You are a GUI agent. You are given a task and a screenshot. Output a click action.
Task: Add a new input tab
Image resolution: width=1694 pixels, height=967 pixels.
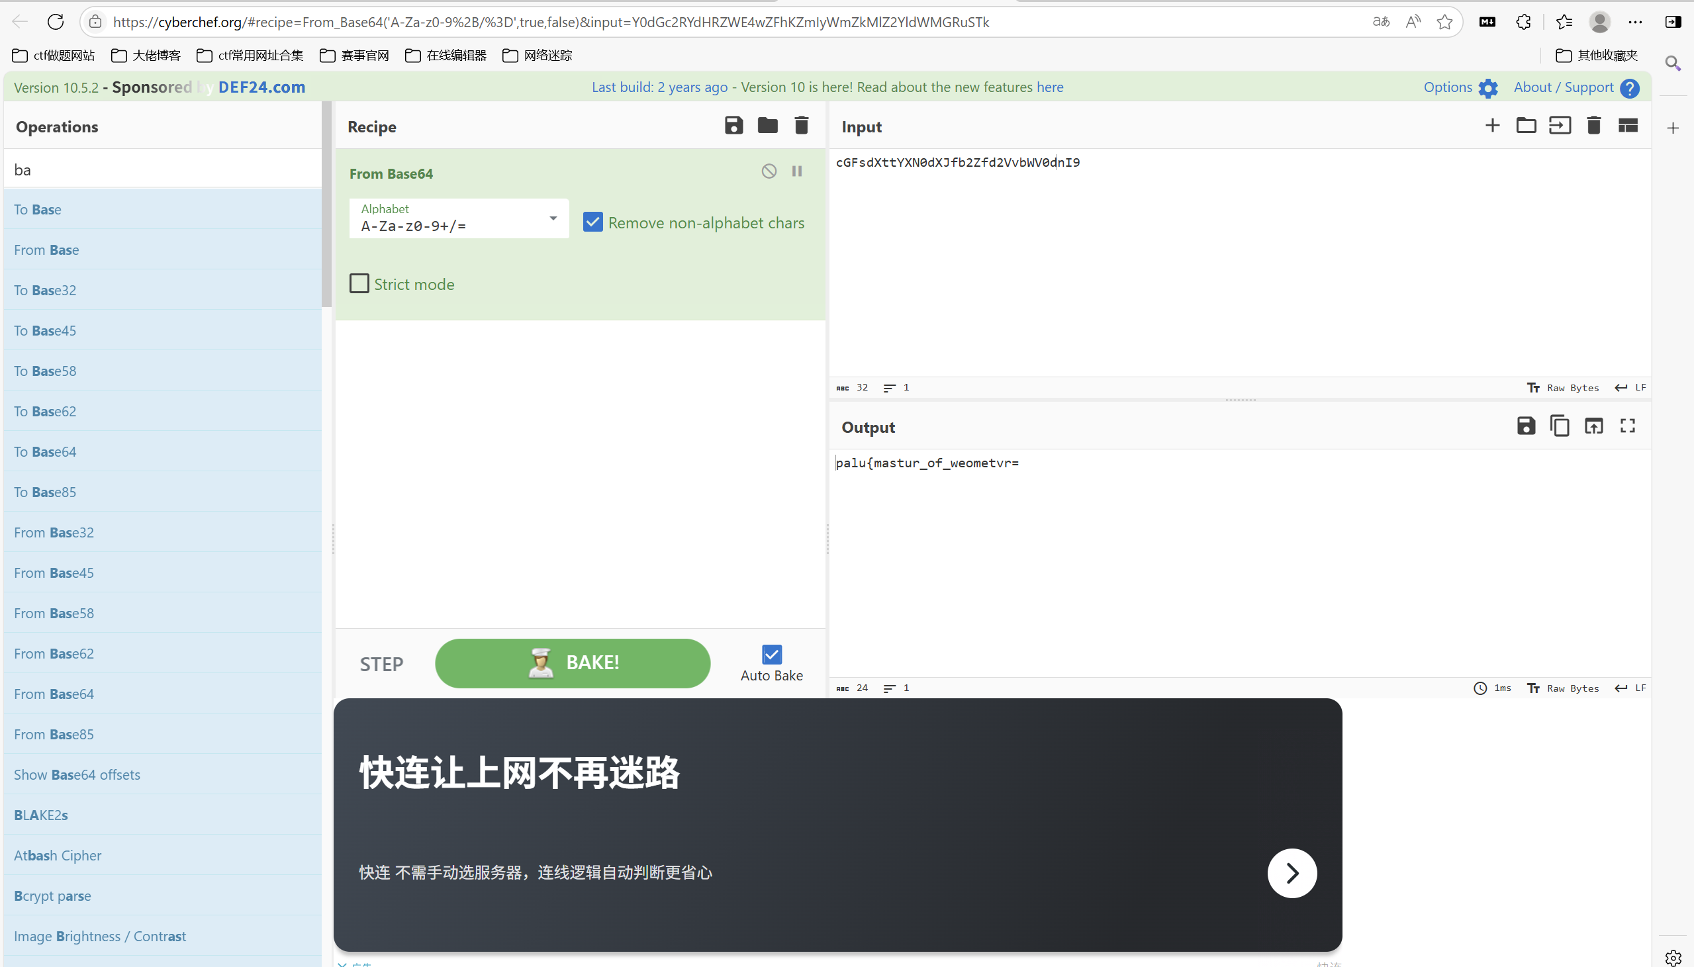pyautogui.click(x=1492, y=126)
